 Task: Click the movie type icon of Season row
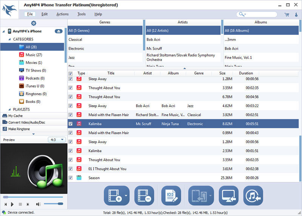coord(79,177)
